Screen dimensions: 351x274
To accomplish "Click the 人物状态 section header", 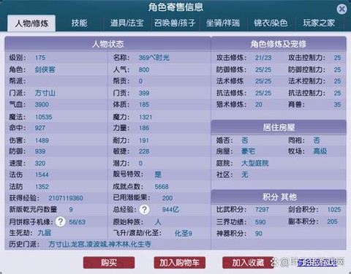I will pyautogui.click(x=107, y=44).
